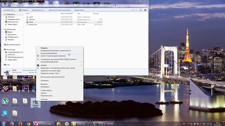
Task: Sort files by Имя column header
Action: 28,13
